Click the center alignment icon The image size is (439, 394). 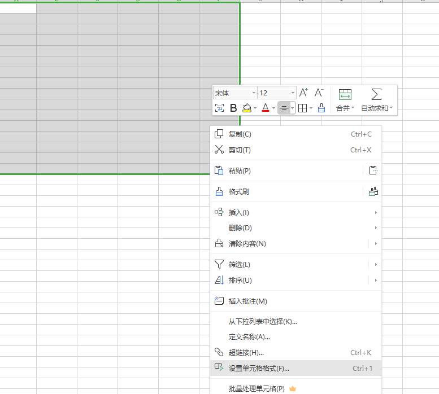[284, 108]
